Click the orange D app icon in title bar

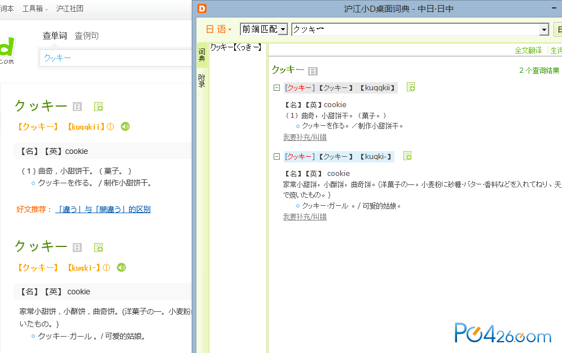pos(202,8)
